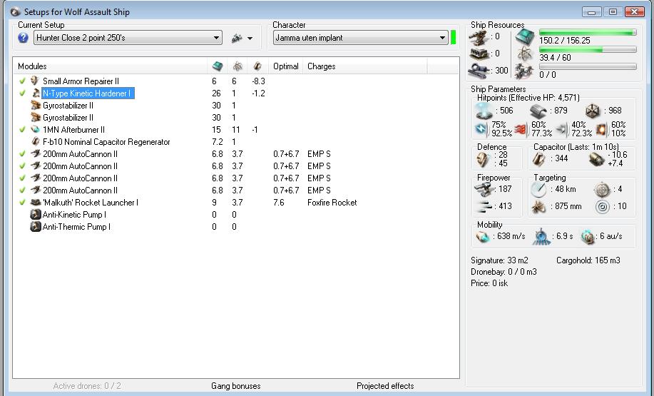
Task: Click the powergrid usage progress bar
Action: (x=588, y=49)
